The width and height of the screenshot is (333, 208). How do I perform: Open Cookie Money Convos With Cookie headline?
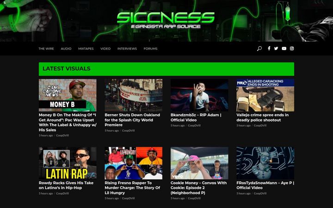pos(198,188)
